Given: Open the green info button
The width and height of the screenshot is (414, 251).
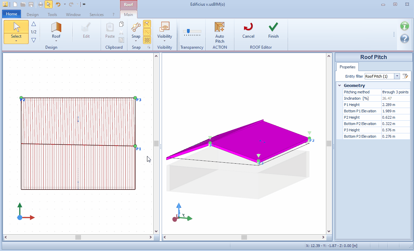Looking at the screenshot, I should (404, 26).
